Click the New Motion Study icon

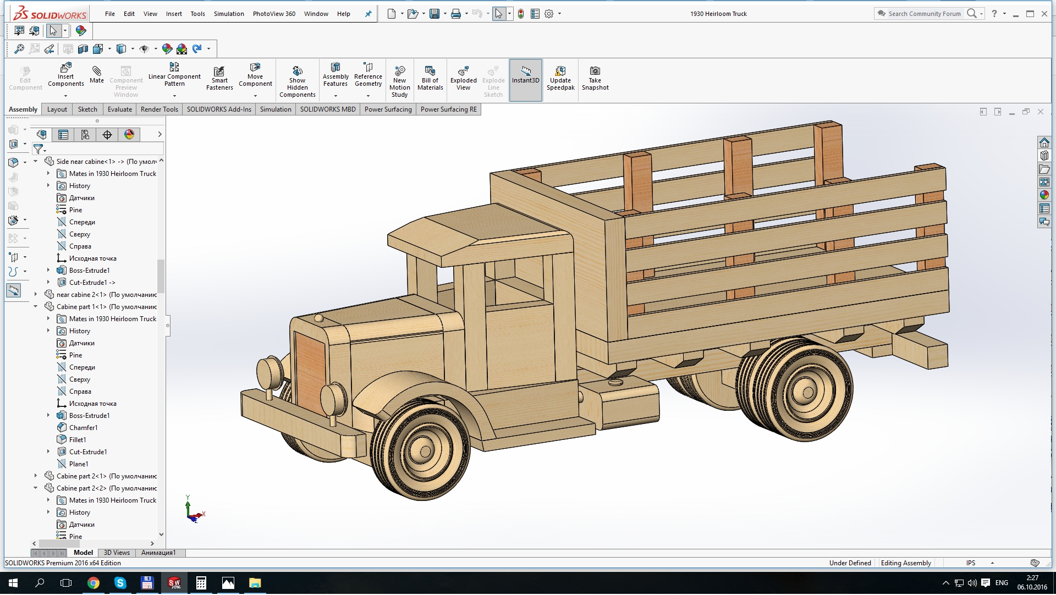(400, 71)
